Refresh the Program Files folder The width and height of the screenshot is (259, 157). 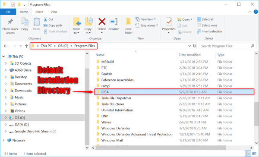pos(195,46)
